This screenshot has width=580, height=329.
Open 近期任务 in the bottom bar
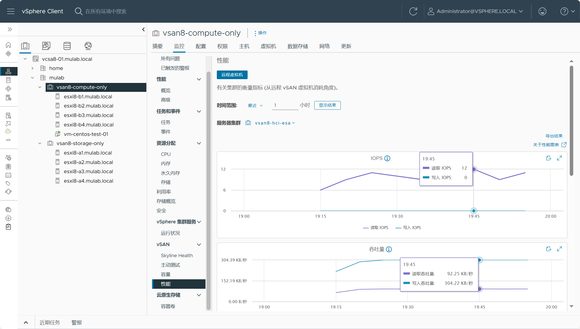click(50, 323)
